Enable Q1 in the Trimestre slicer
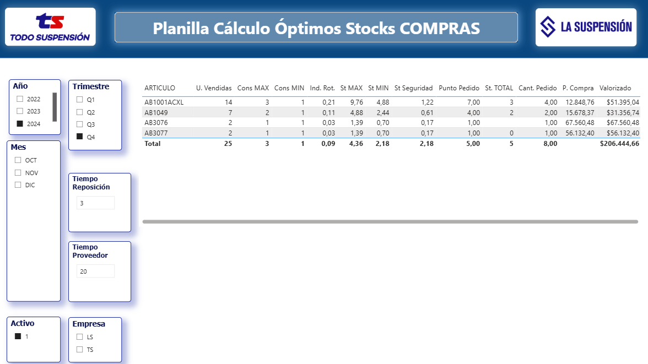The image size is (648, 364). click(79, 99)
